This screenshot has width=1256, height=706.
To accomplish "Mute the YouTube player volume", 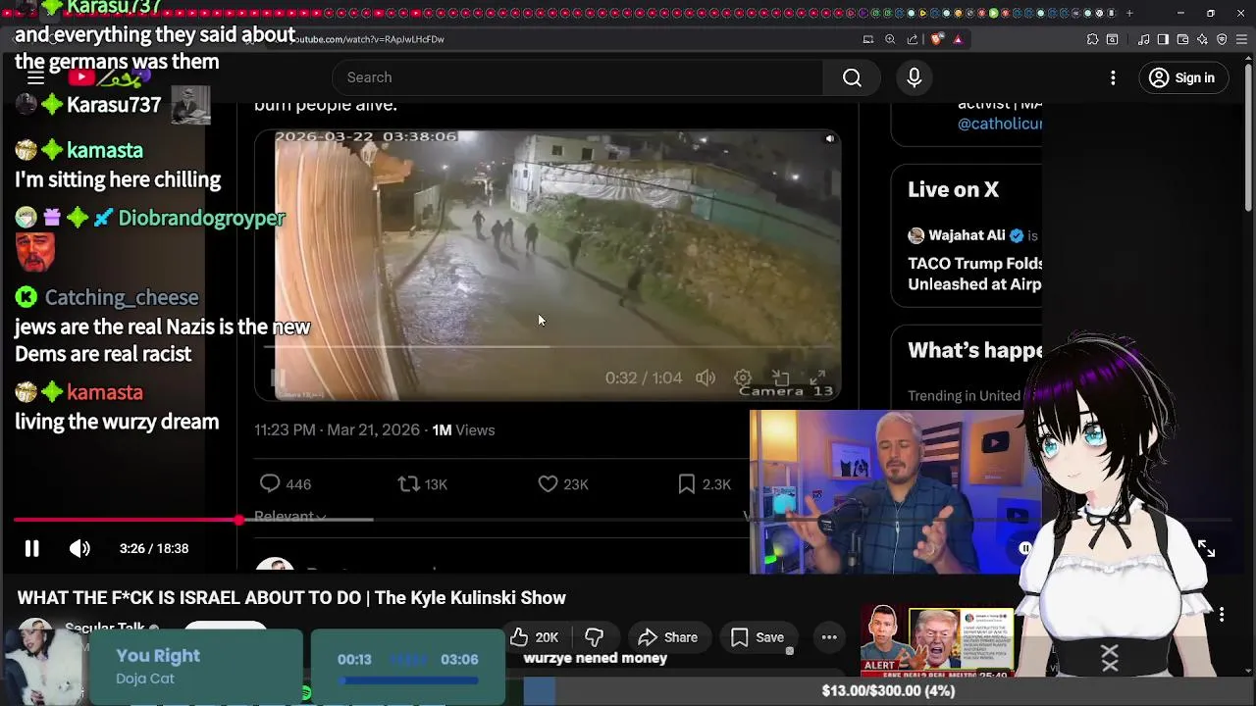I will (x=79, y=549).
